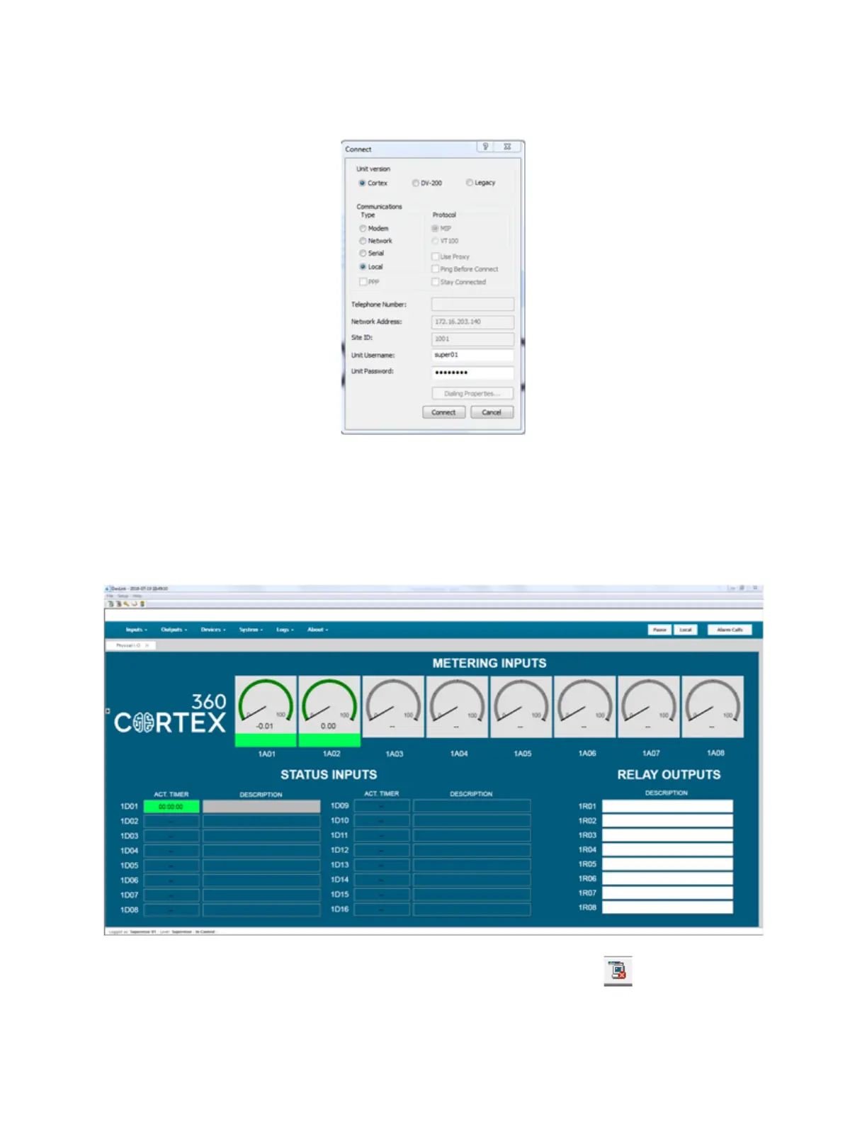The height and width of the screenshot is (1122, 867).
Task: Enable the Use Proxy checkbox
Action: pos(435,256)
